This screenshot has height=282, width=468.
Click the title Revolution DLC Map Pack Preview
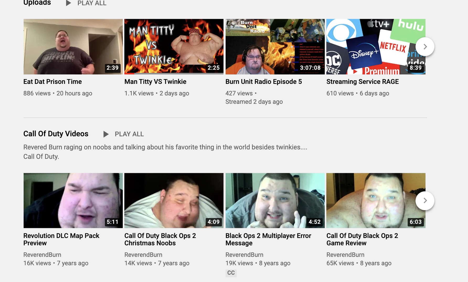point(61,239)
